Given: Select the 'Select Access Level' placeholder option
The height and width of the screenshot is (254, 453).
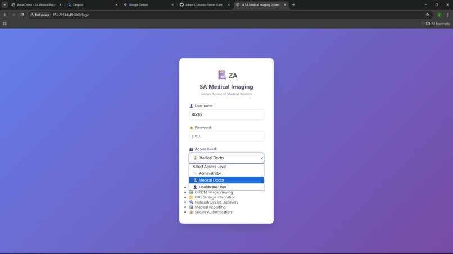Looking at the screenshot, I should (x=226, y=167).
